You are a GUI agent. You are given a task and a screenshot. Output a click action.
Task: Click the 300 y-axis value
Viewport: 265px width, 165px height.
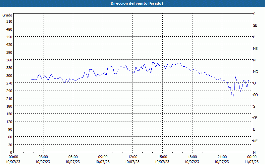click(9, 76)
